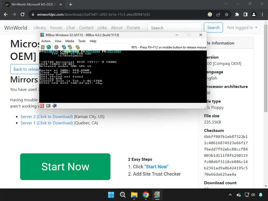Viewport: 268px width, 201px height.
Task: Click the WinWorld search input field
Action: coord(175,27)
